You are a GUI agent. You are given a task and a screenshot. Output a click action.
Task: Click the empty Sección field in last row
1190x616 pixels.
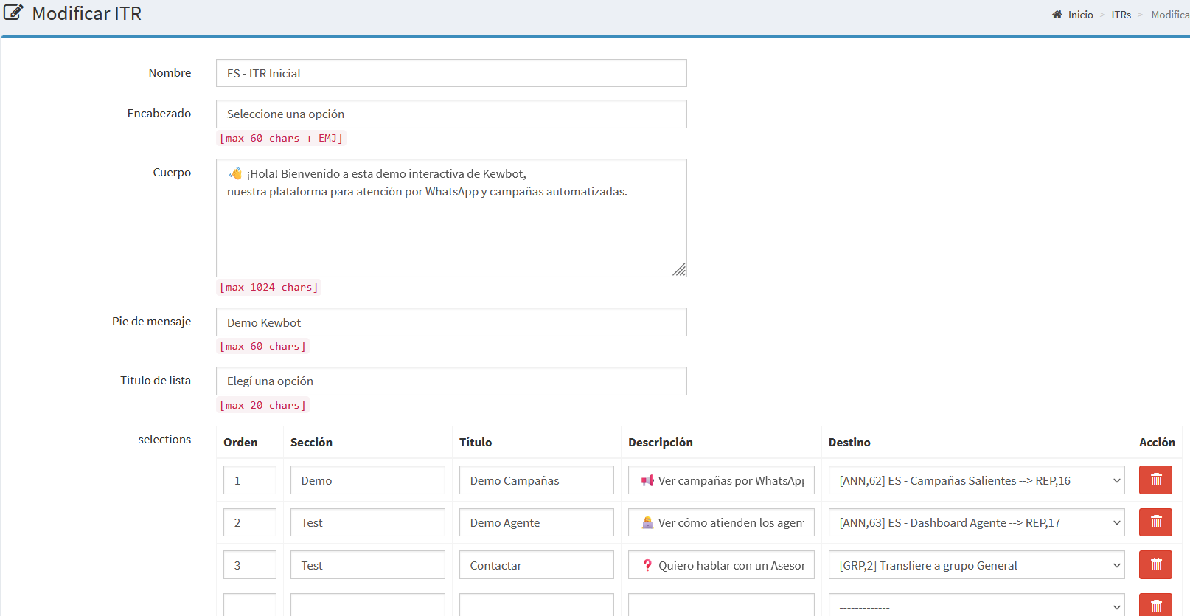coord(368,606)
